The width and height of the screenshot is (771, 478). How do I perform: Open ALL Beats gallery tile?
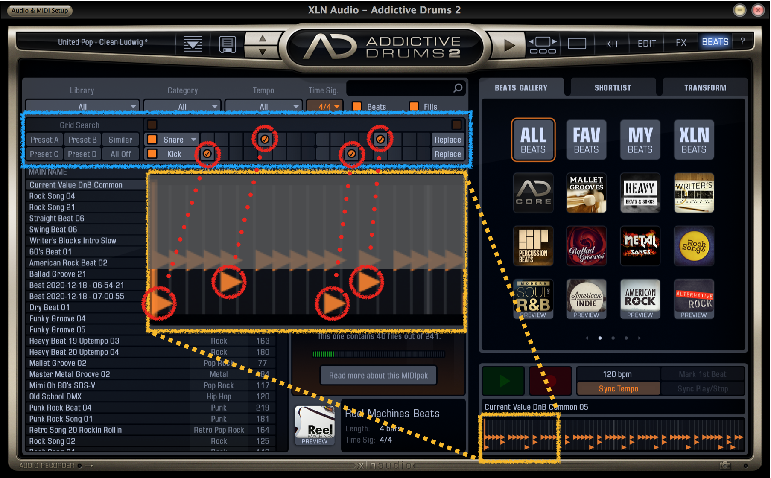[x=533, y=140]
